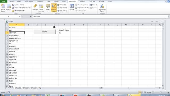This screenshot has width=170, height=96.
Task: Switch to the Data tab
Action: coord(48,1)
